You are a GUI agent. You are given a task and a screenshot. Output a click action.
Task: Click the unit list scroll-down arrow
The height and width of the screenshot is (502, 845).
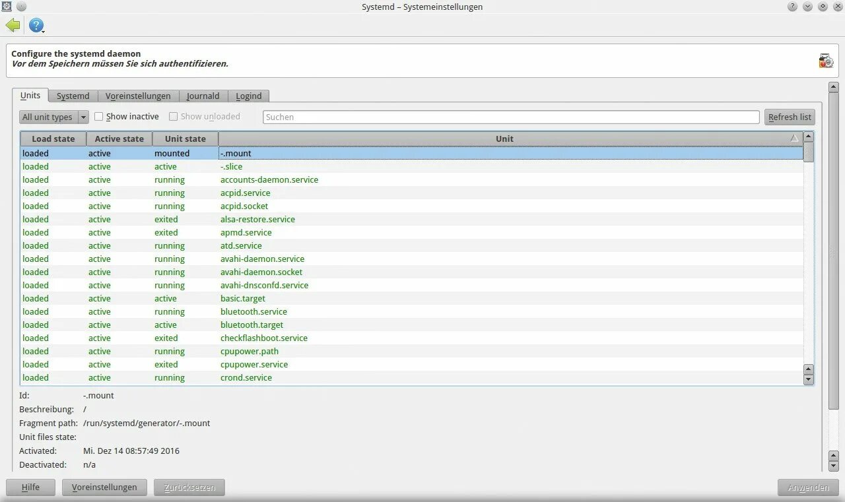point(808,379)
